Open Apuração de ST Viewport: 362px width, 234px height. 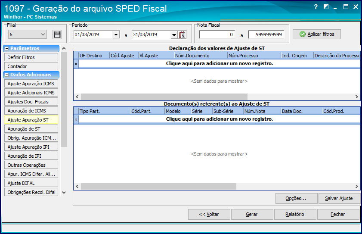31,129
